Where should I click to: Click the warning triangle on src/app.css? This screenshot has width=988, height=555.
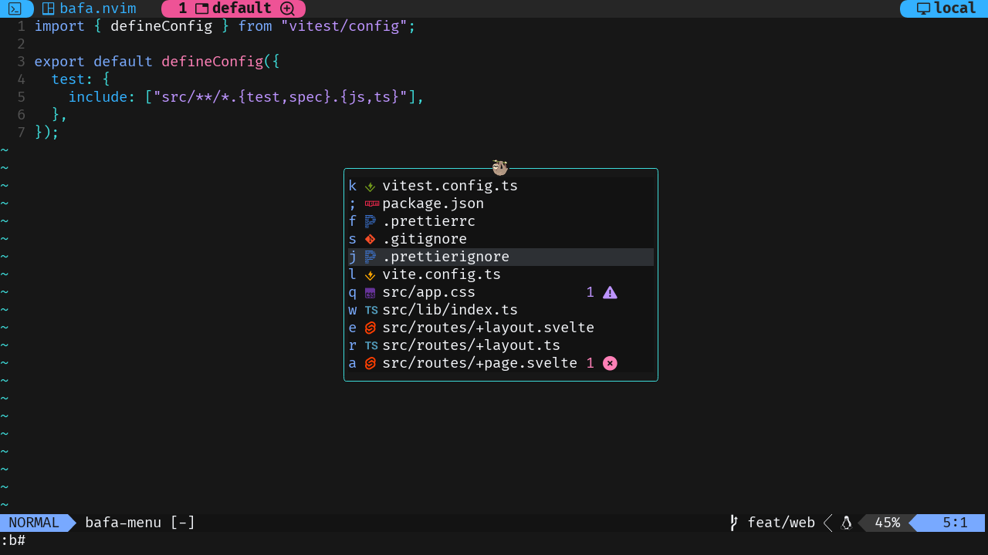pos(610,292)
